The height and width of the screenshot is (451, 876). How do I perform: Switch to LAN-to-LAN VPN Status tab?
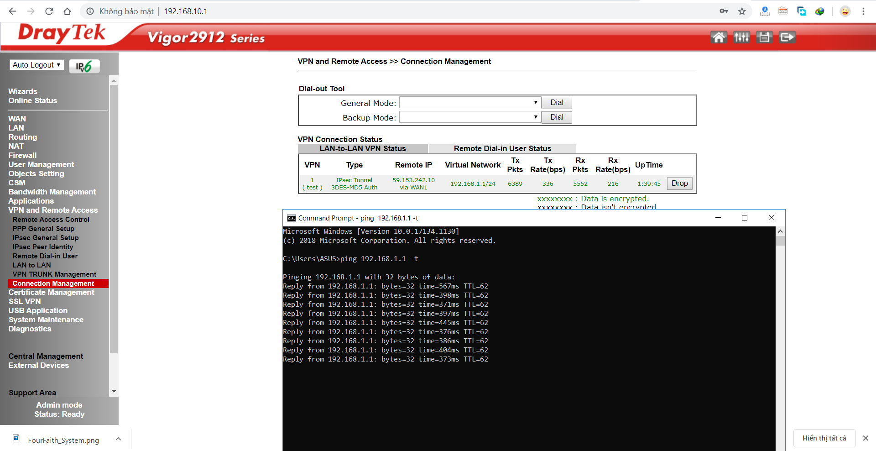[x=363, y=148]
